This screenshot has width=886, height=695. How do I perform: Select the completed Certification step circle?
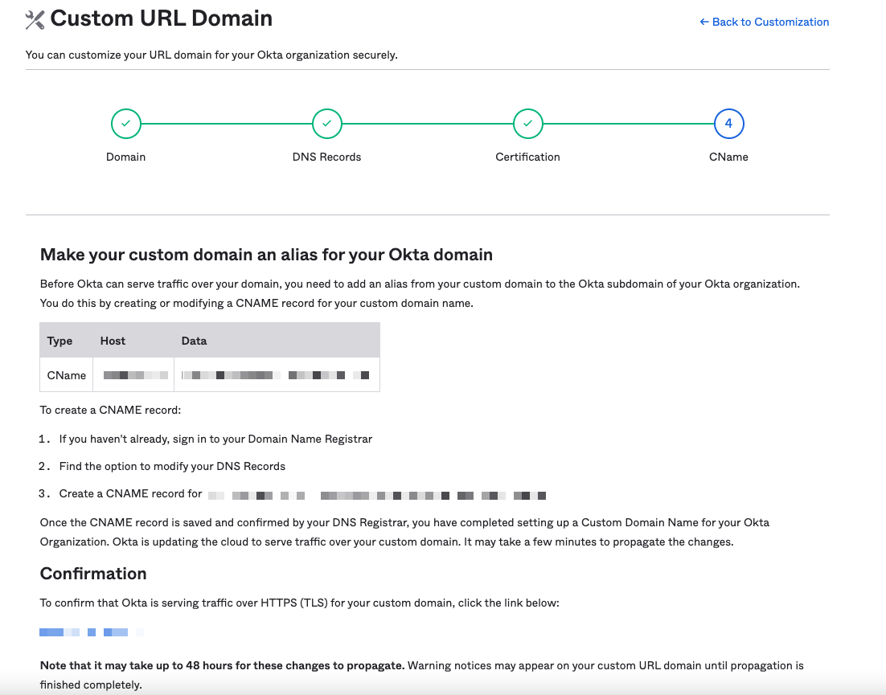pos(527,124)
